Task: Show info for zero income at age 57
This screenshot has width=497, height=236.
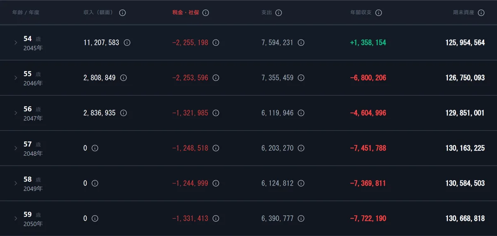Action: pyautogui.click(x=95, y=148)
